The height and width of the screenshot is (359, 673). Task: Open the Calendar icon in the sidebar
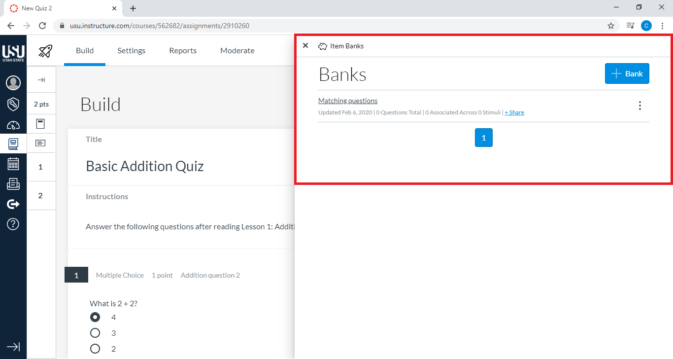click(x=13, y=163)
